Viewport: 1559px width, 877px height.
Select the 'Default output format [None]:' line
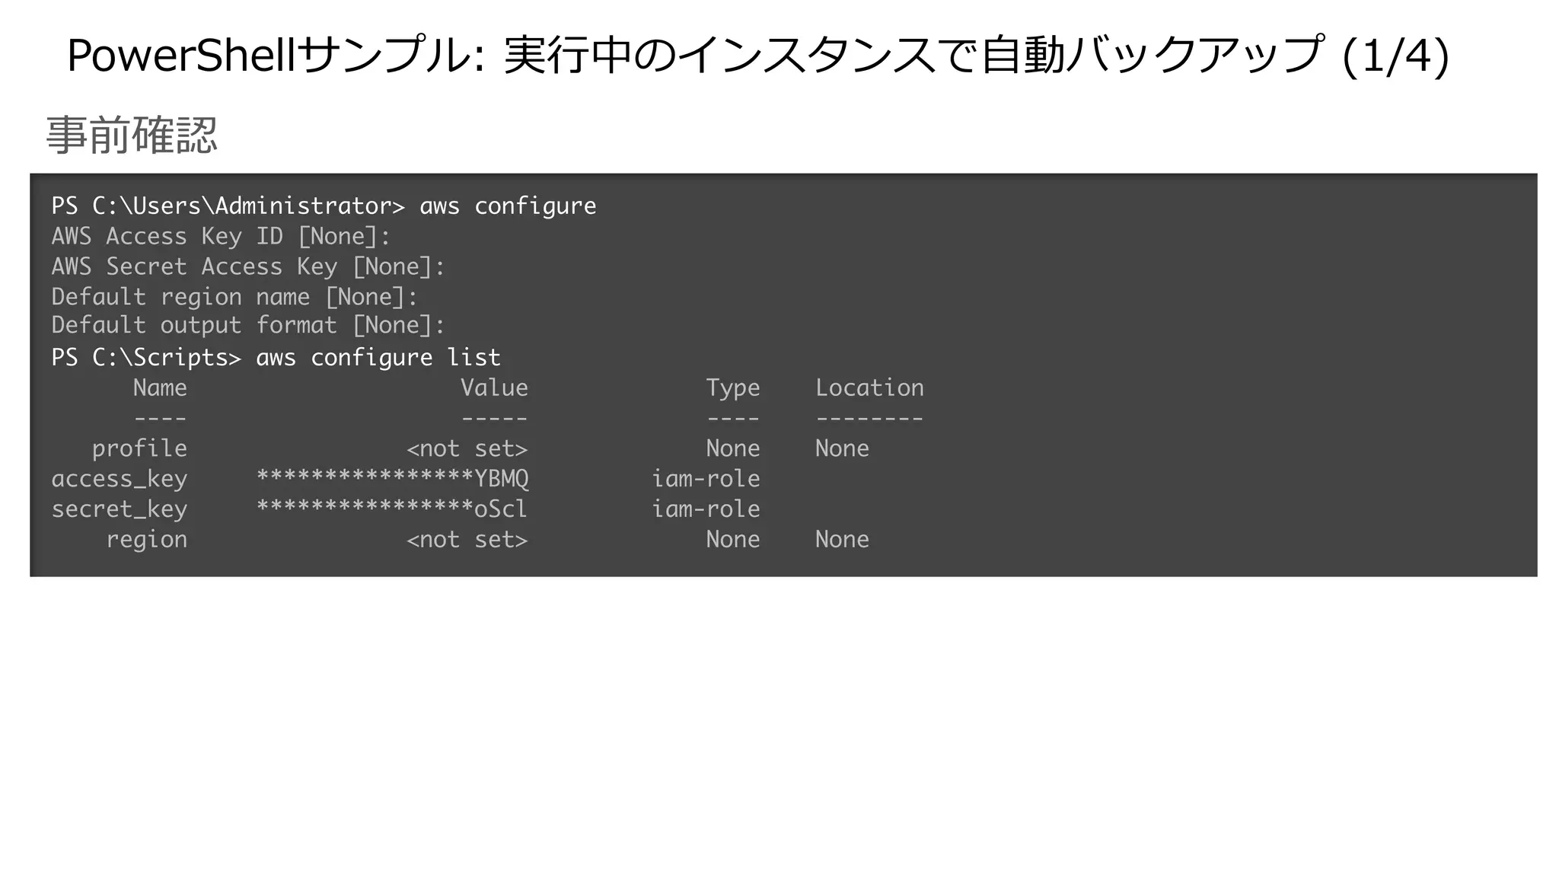coord(248,326)
